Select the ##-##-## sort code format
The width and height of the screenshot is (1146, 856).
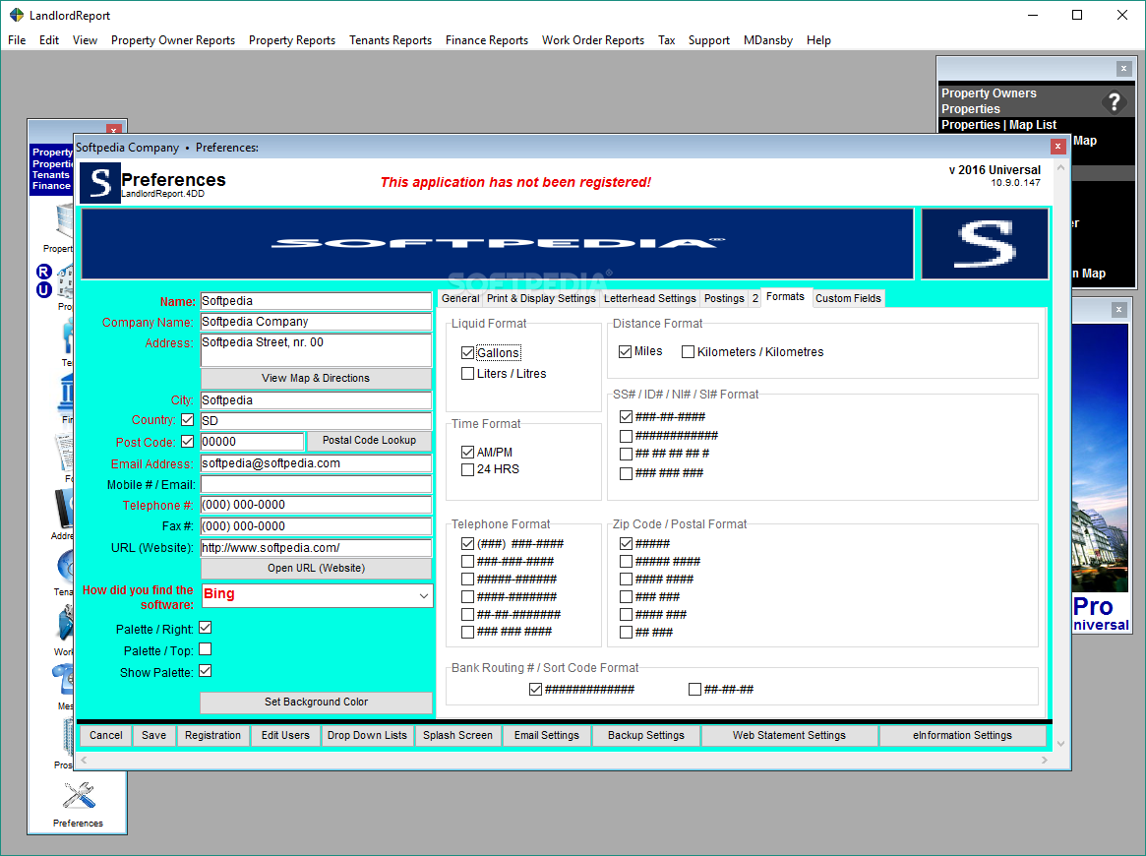(695, 690)
